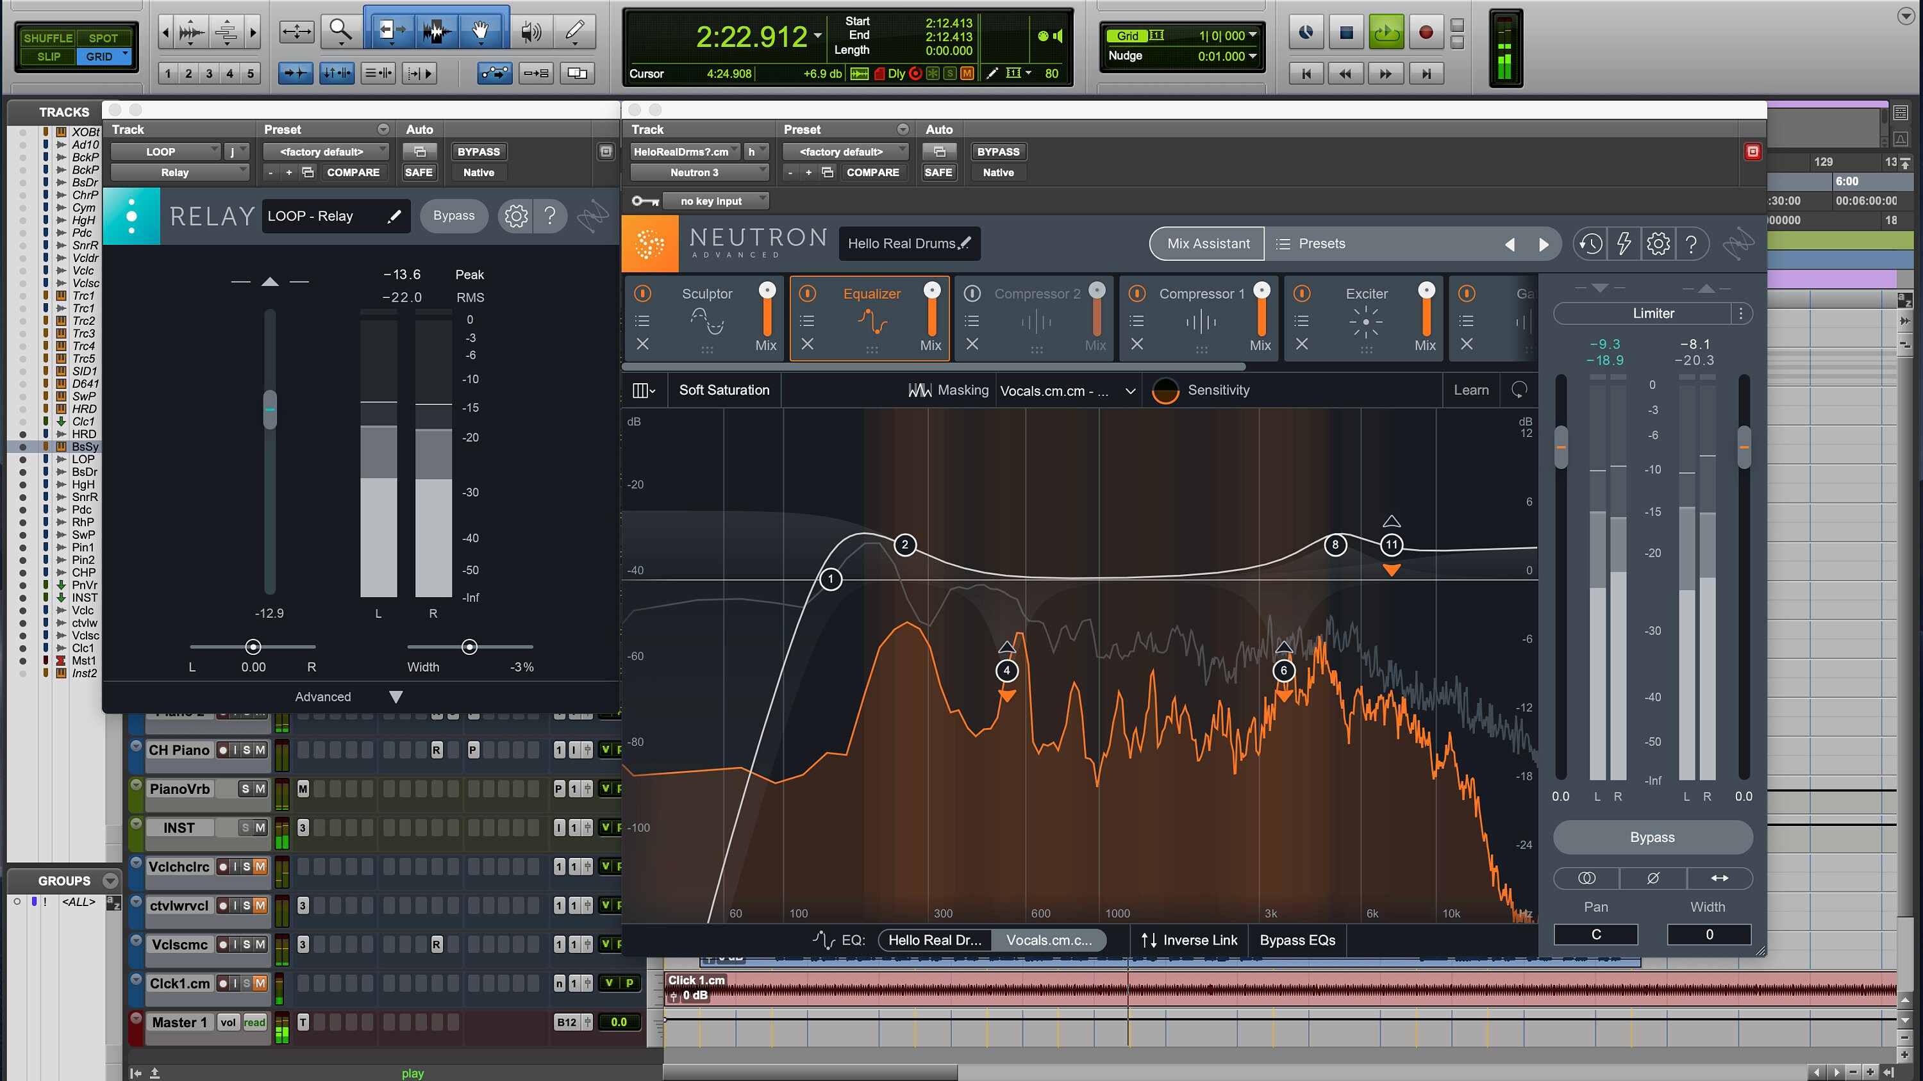Image resolution: width=1923 pixels, height=1081 pixels.
Task: Select Vocals.cm.c... EQ tab
Action: pyautogui.click(x=1049, y=940)
